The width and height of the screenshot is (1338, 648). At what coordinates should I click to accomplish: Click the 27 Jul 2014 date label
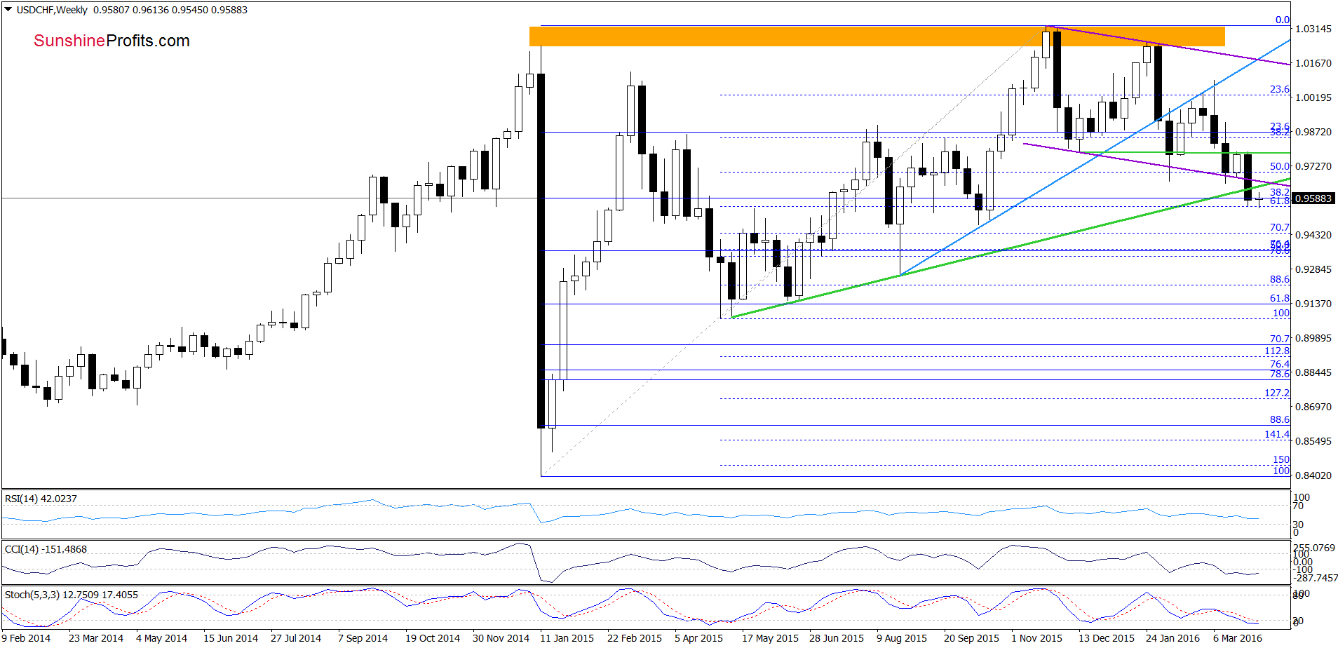tap(296, 638)
